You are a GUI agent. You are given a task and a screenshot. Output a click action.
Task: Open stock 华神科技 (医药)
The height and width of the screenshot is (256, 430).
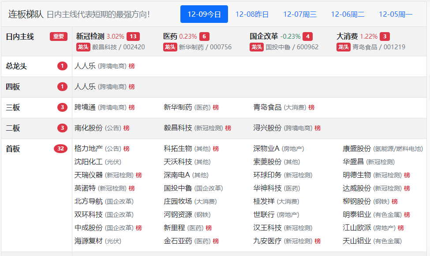point(267,188)
